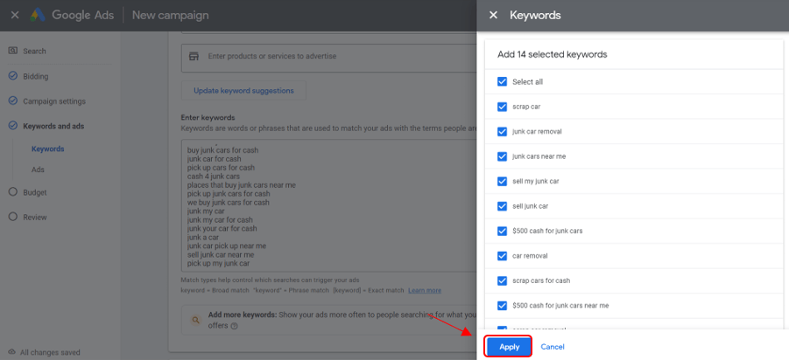
Task: Click the Bidding checkmark icon
Action: pos(13,76)
